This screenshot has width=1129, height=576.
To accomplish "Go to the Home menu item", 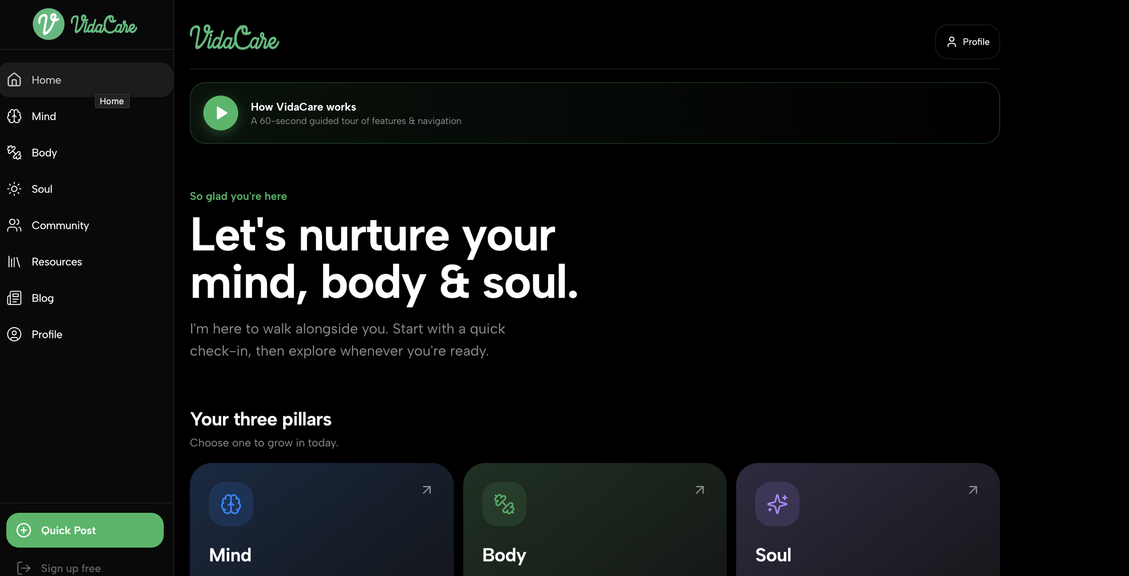I will click(87, 80).
